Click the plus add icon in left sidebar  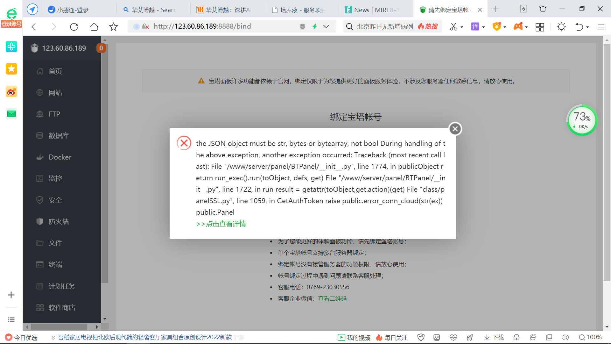pos(11,295)
